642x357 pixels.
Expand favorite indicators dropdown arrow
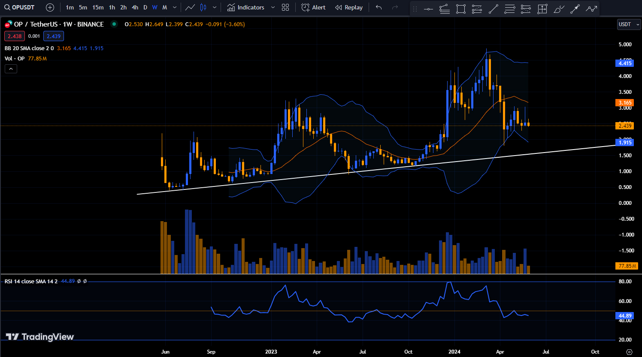[273, 7]
